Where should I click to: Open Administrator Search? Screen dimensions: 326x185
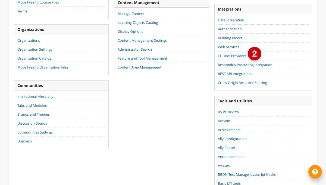click(x=135, y=49)
